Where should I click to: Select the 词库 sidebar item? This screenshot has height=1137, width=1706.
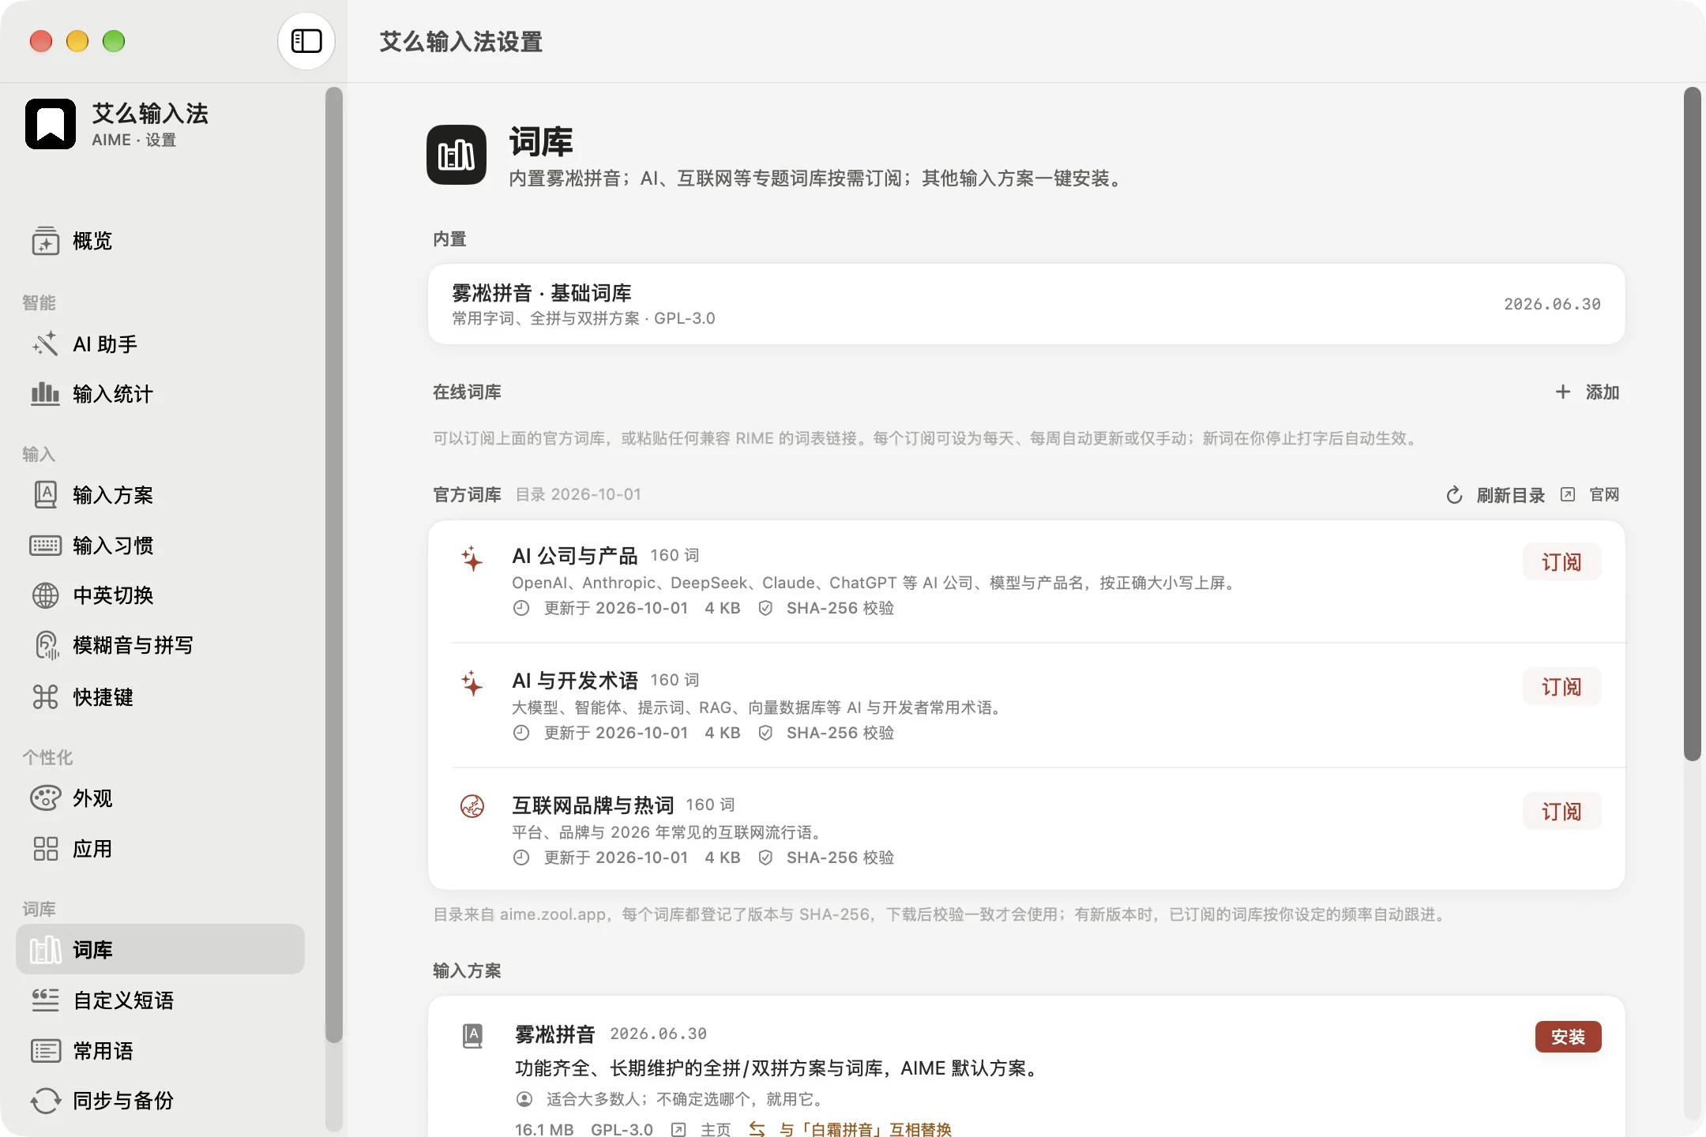(160, 949)
